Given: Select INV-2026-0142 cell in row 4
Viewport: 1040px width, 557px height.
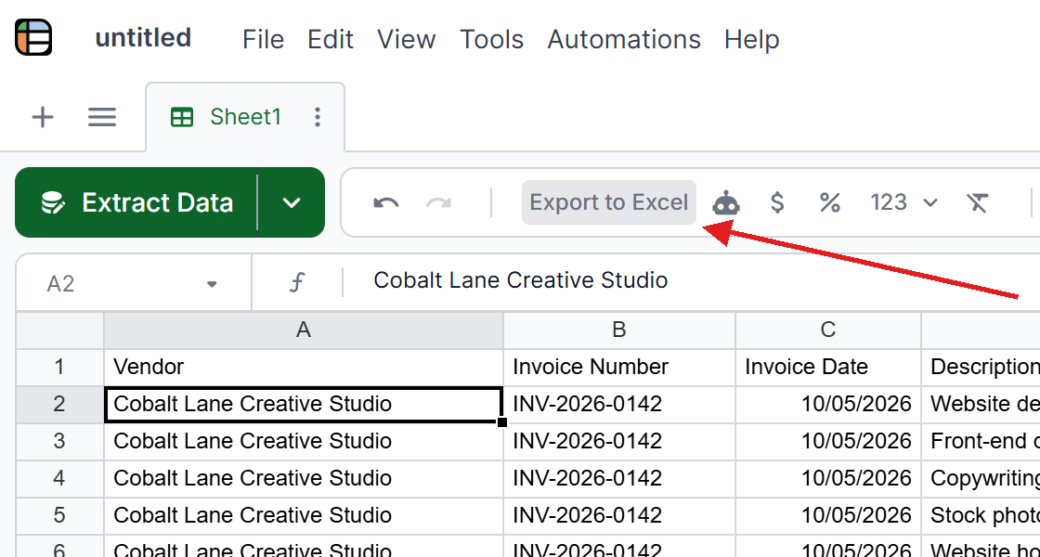Looking at the screenshot, I should pyautogui.click(x=619, y=478).
